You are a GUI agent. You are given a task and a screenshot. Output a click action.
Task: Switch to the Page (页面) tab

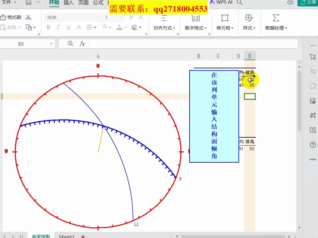[83, 2]
